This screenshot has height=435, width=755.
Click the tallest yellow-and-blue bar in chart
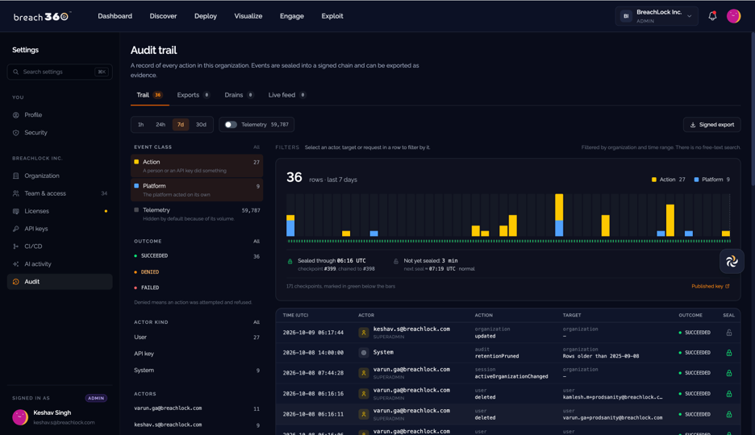[559, 215]
